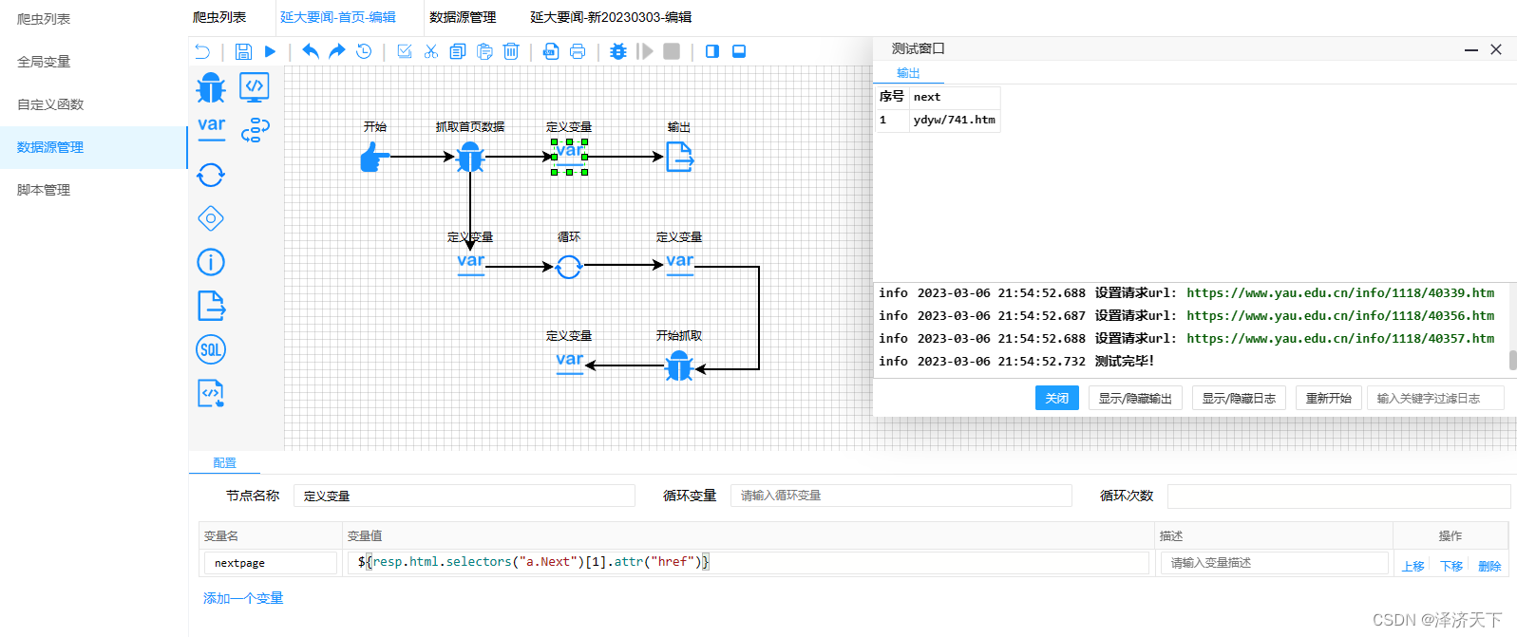The width and height of the screenshot is (1517, 637).
Task: Open 脚本管理 in the left sidebar
Action: pyautogui.click(x=44, y=190)
